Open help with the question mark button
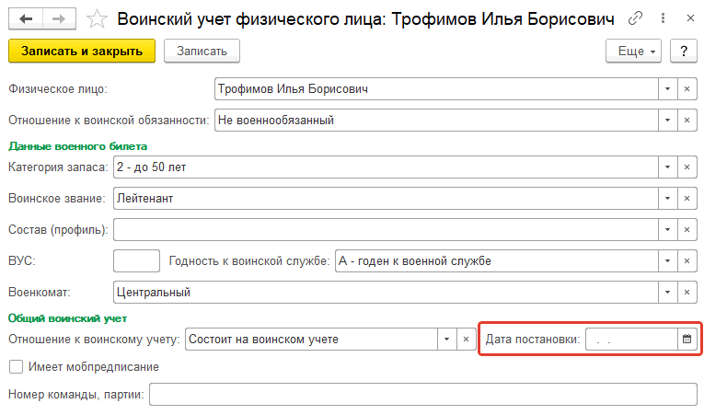The height and width of the screenshot is (415, 704). 684,52
